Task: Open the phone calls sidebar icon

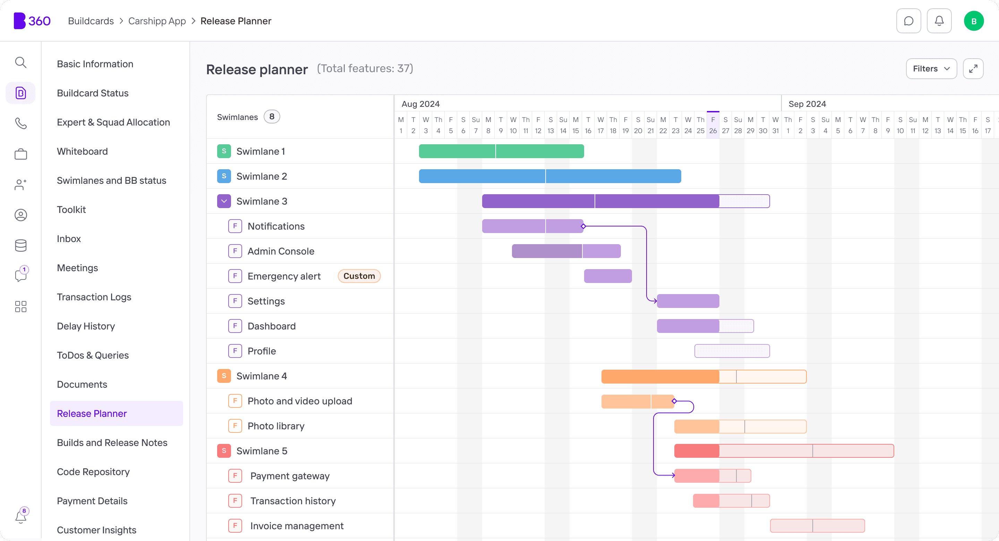Action: (20, 123)
